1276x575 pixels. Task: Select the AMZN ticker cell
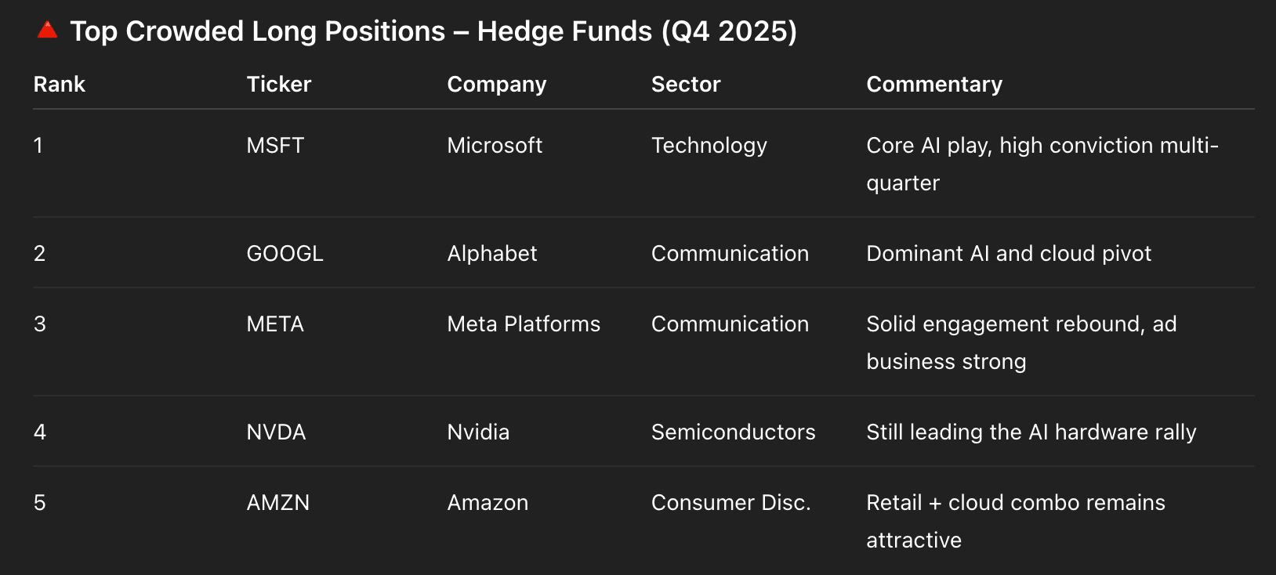click(x=278, y=502)
